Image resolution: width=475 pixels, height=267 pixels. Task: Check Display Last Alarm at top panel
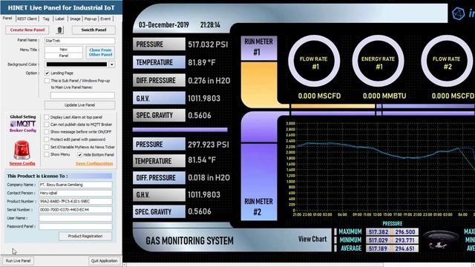pyautogui.click(x=46, y=117)
